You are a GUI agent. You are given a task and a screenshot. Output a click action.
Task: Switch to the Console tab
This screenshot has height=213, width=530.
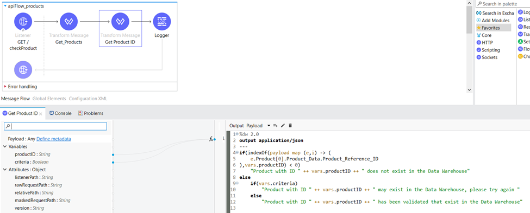click(60, 113)
